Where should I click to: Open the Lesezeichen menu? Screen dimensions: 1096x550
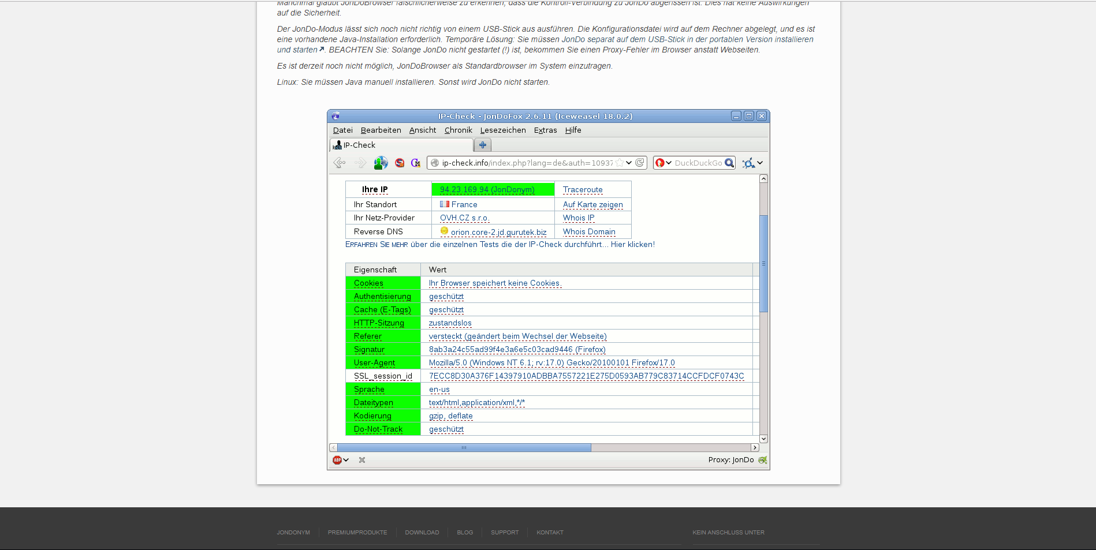[503, 130]
